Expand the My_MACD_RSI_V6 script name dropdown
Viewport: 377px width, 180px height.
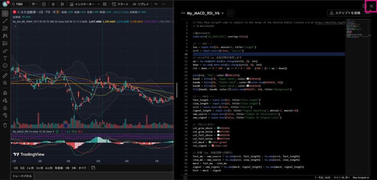(222, 13)
